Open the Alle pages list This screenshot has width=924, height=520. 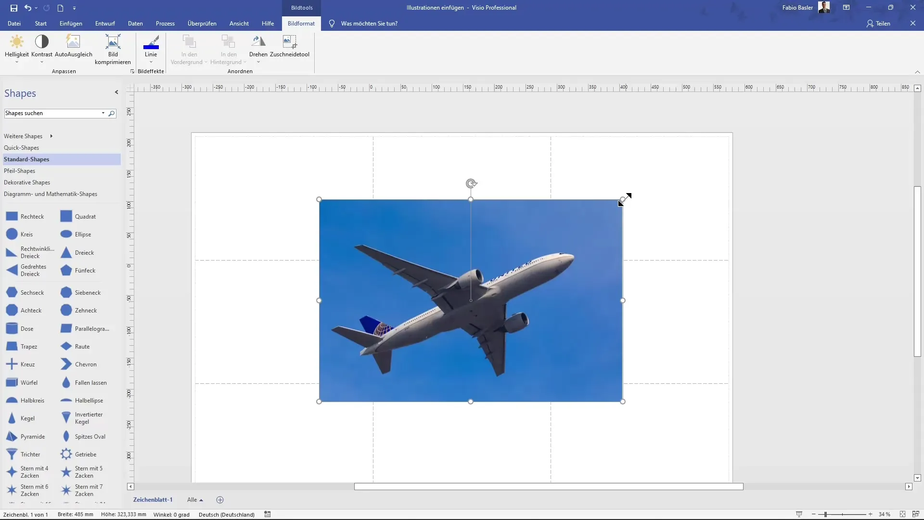click(195, 500)
